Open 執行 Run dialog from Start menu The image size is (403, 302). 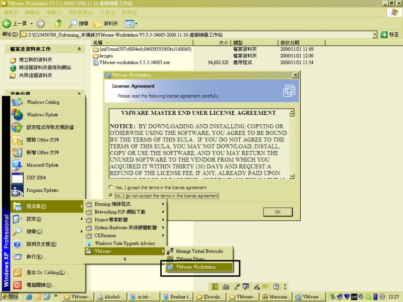[48, 257]
